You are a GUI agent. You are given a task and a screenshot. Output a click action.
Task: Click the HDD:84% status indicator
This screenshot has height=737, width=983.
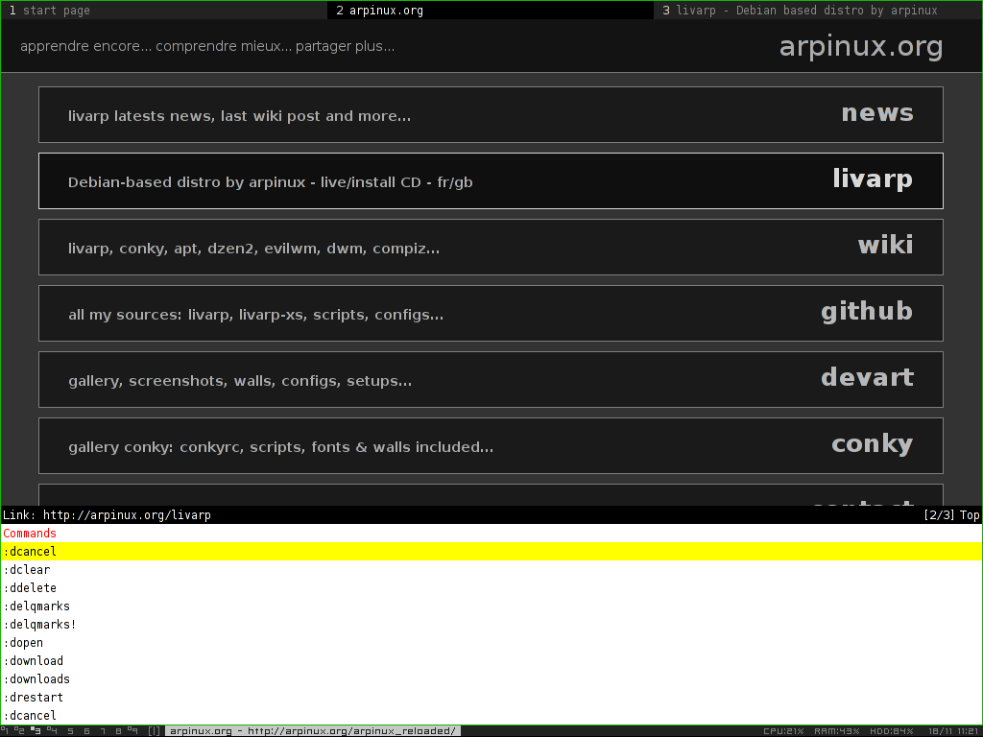[892, 731]
